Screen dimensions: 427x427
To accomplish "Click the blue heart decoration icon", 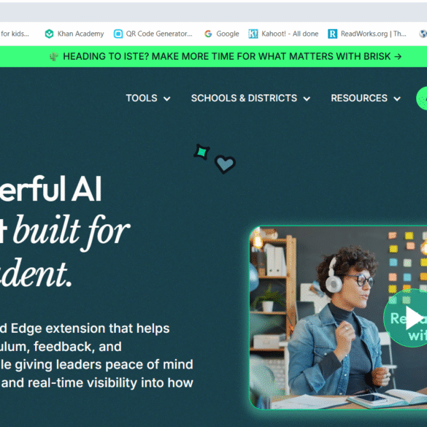I will click(x=226, y=164).
